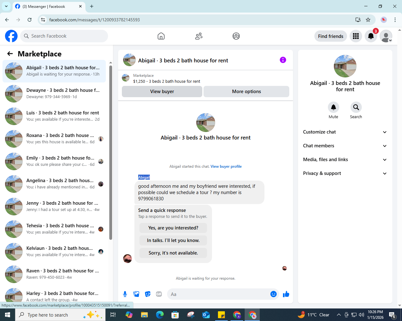Open the account profile avatar menu
The height and width of the screenshot is (321, 402).
click(386, 36)
